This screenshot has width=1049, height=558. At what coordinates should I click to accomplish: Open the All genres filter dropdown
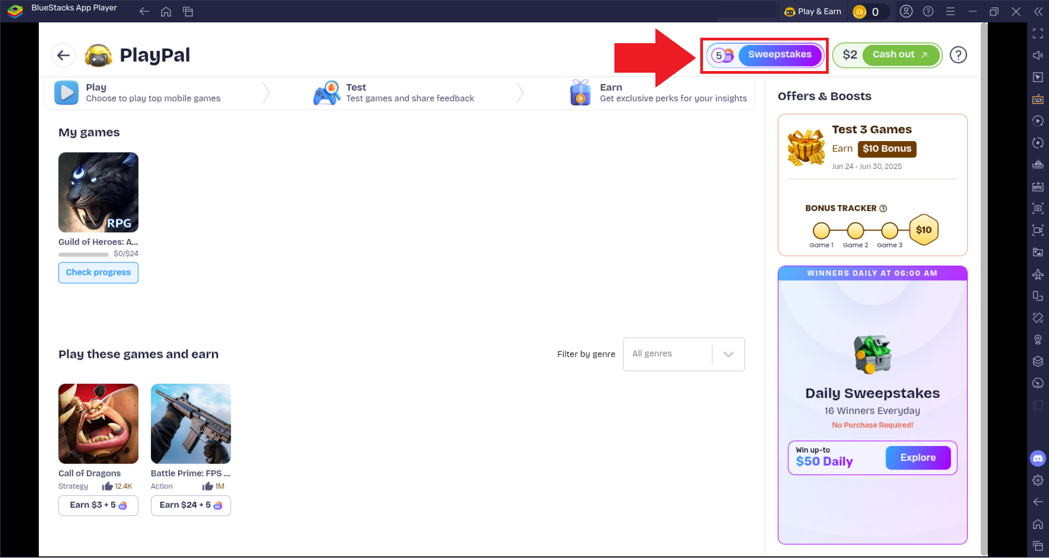click(683, 354)
